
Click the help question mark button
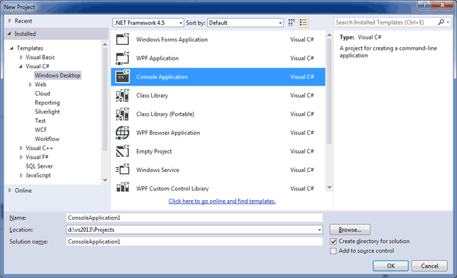click(425, 5)
